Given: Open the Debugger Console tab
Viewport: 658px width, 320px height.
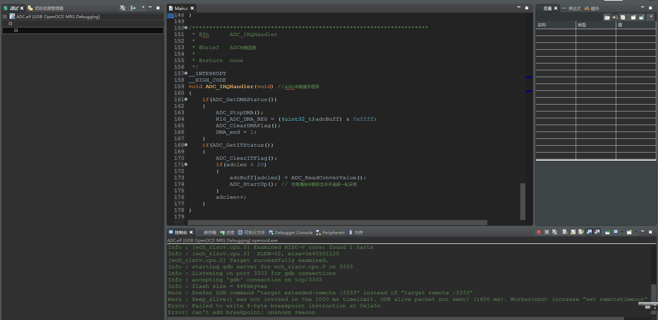Looking at the screenshot, I should pos(291,232).
